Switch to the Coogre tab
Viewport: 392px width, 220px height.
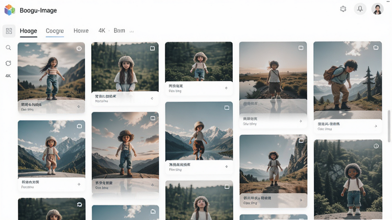55,31
